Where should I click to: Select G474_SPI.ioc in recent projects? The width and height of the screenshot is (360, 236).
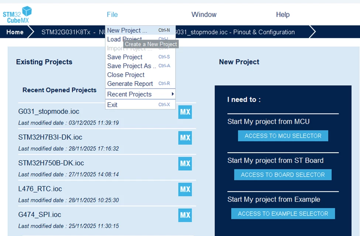point(40,215)
